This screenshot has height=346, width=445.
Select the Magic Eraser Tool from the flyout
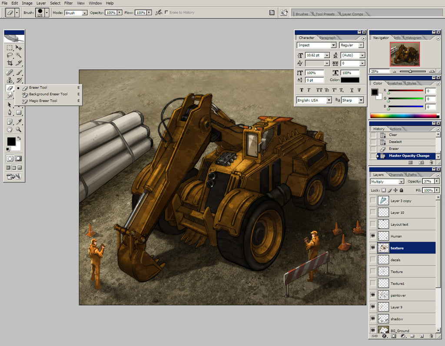pos(43,101)
